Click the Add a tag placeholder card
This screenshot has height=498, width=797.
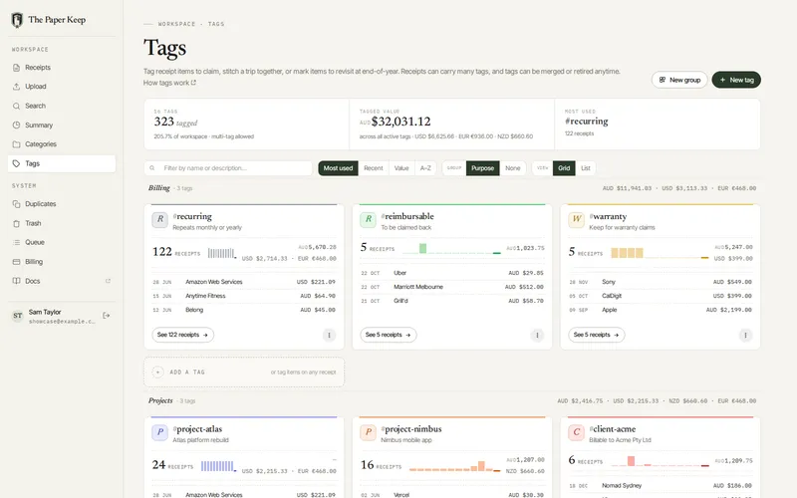(244, 373)
